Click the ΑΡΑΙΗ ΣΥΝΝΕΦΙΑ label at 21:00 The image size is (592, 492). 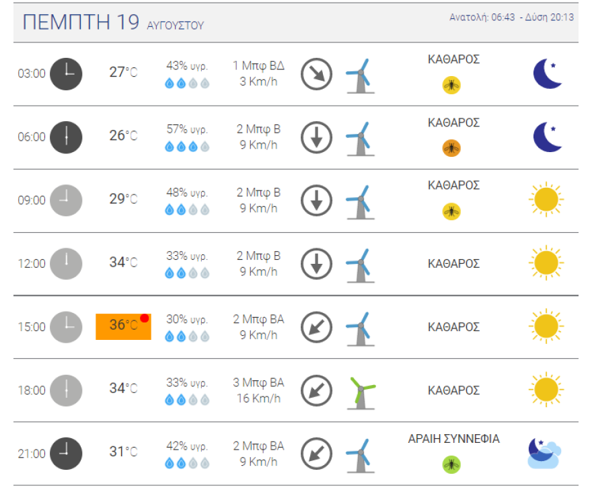click(x=454, y=439)
